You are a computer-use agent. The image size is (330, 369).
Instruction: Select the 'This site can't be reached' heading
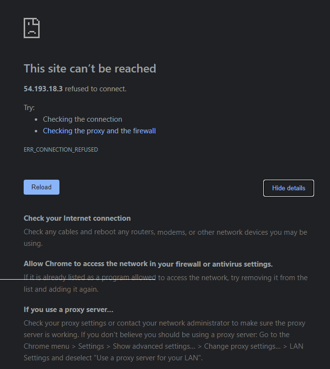tap(90, 69)
